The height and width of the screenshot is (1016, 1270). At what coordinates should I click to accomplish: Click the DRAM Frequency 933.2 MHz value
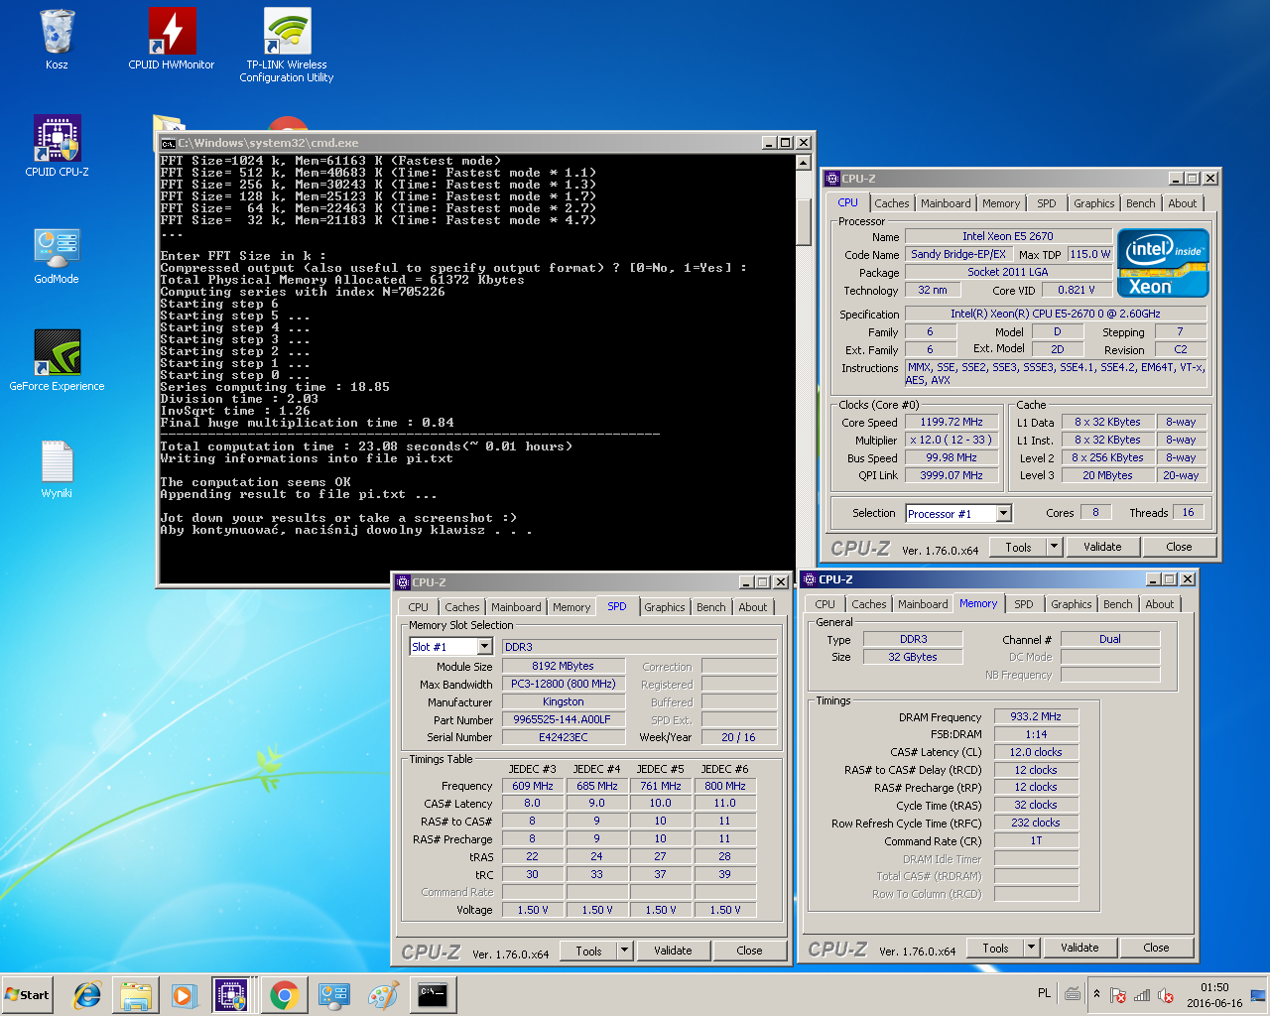coord(1035,716)
